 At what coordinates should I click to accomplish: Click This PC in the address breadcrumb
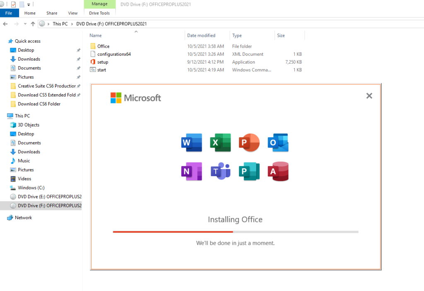pyautogui.click(x=60, y=24)
